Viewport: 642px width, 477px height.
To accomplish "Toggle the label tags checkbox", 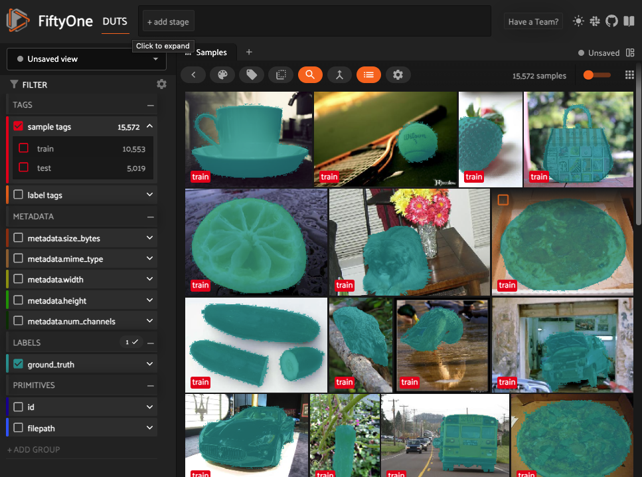I will 18,194.
